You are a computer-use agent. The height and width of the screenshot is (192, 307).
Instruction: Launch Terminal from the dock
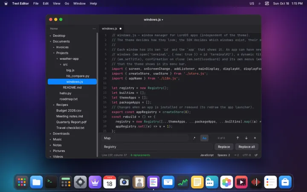pyautogui.click(x=51, y=182)
